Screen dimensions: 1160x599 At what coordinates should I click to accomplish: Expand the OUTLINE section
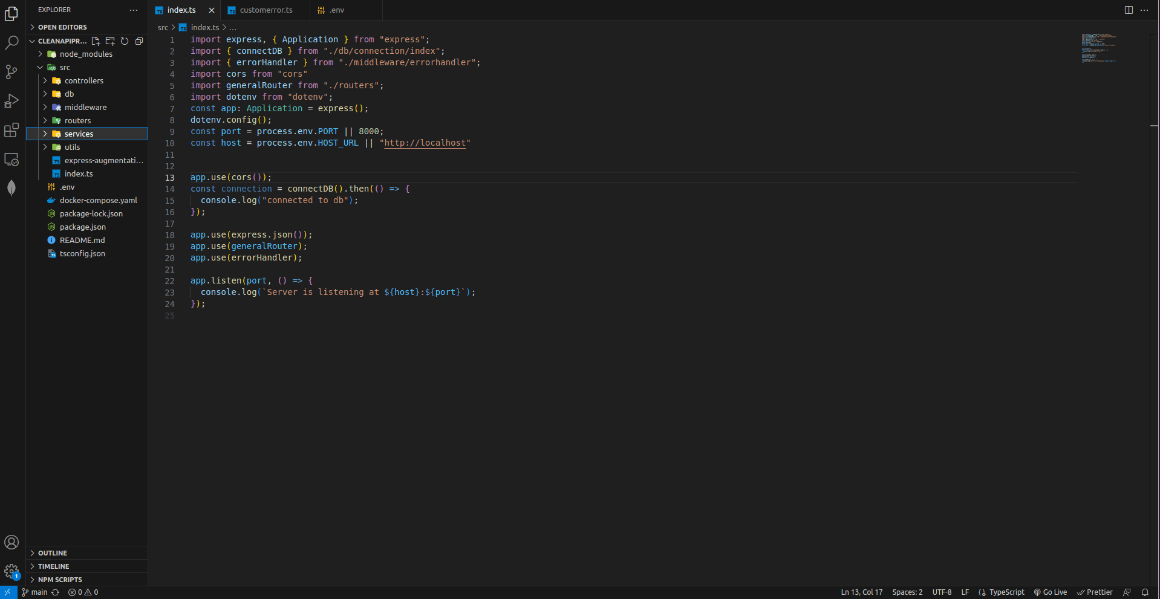(53, 553)
